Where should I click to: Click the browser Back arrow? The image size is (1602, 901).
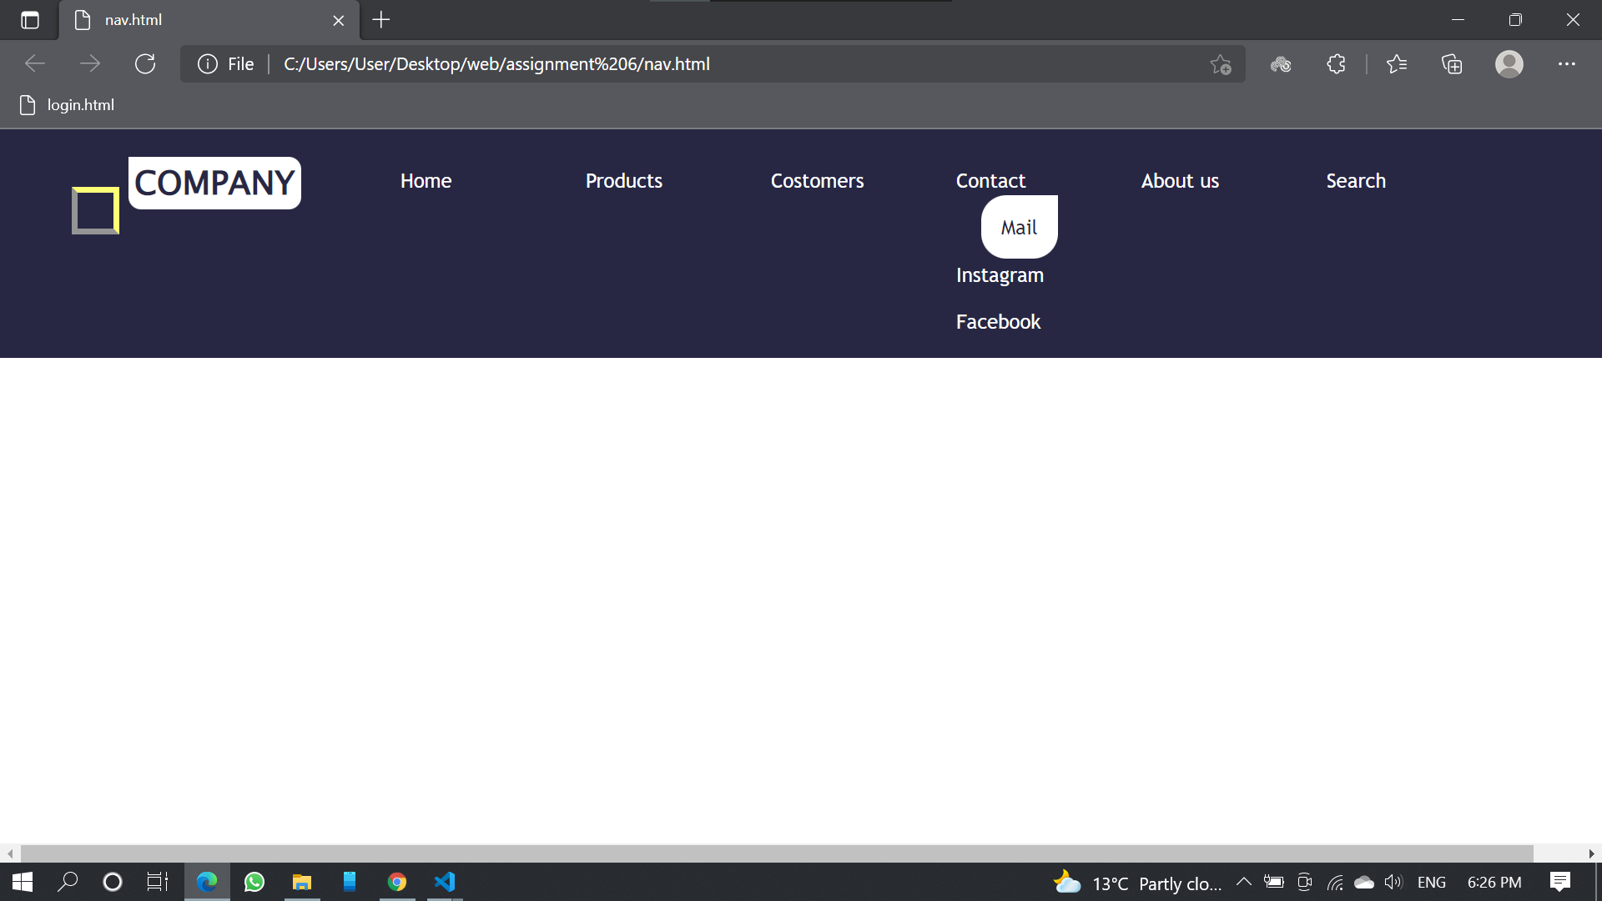pyautogui.click(x=35, y=63)
